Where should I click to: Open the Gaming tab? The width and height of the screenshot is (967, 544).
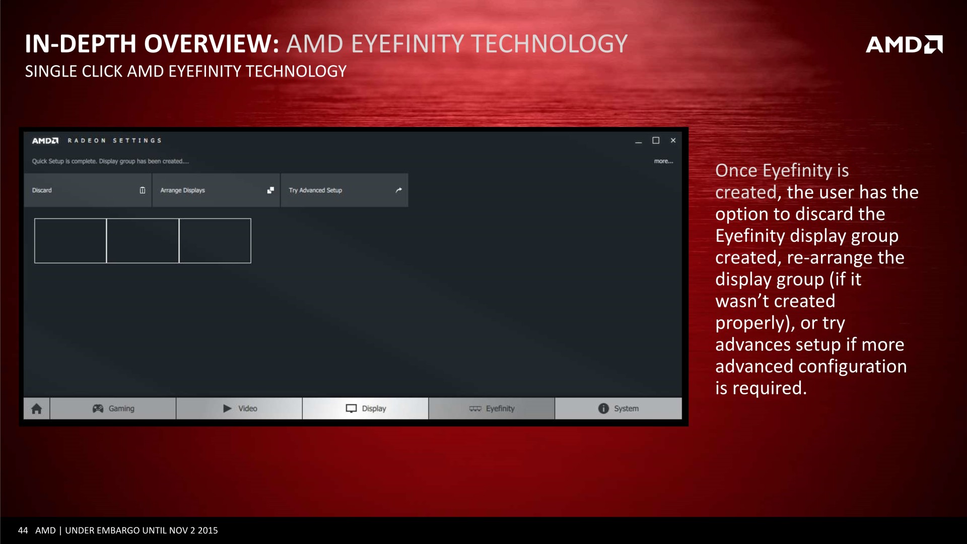tap(121, 409)
